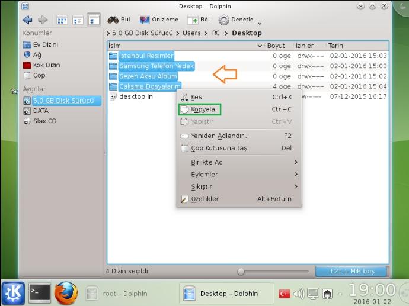Viewport: 409px width, 306px height.
Task: Adjust the zoom slider in status bar
Action: click(241, 272)
